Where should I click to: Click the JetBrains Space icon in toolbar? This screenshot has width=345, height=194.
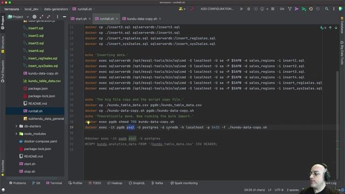pos(341,9)
